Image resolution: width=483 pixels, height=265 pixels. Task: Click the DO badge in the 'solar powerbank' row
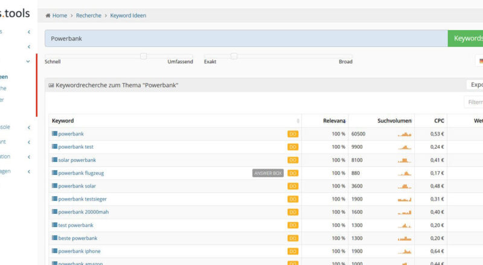[293, 160]
